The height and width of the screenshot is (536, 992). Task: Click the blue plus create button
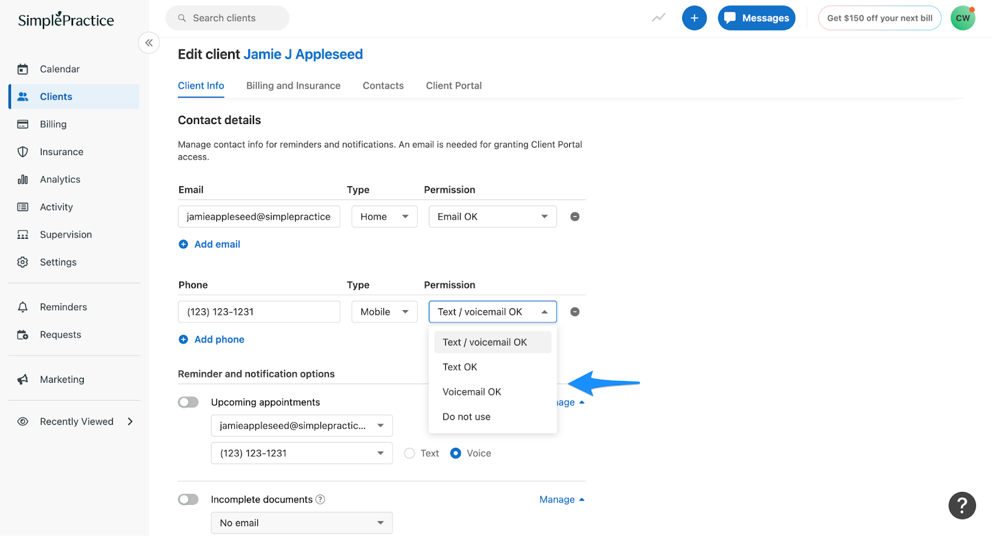click(x=694, y=18)
